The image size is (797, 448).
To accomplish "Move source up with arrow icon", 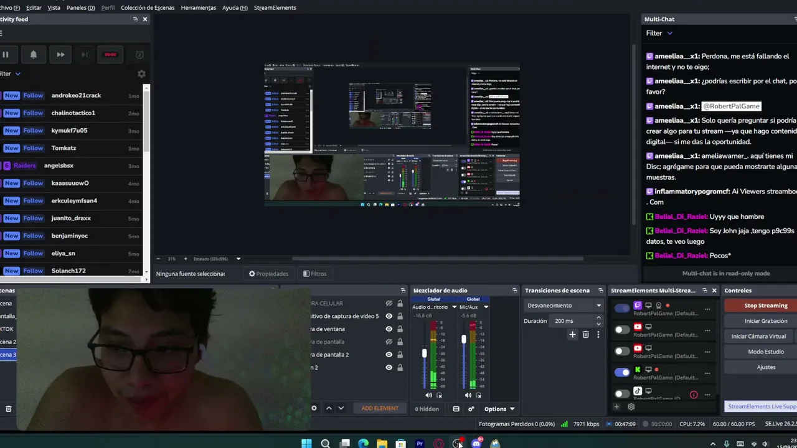I will (329, 408).
